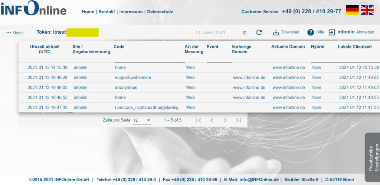Click the infonlin username label
This screenshot has width=380, height=185.
click(x=346, y=32)
